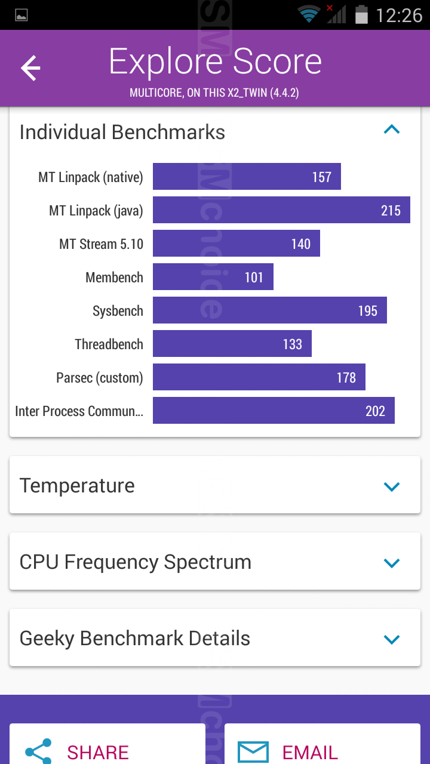Tap the clock showing 12:26

click(x=399, y=15)
